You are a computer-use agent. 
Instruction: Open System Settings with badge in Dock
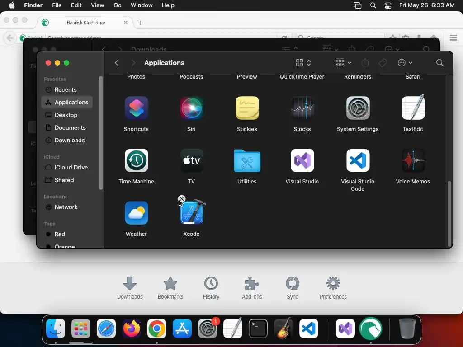click(x=208, y=328)
